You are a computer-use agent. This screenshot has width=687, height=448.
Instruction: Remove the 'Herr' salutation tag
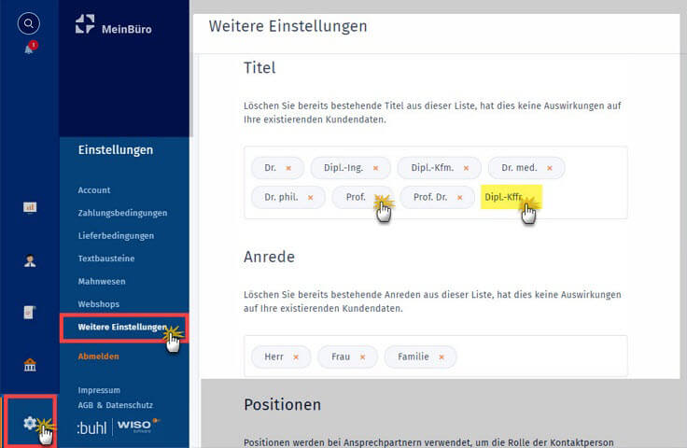click(296, 357)
